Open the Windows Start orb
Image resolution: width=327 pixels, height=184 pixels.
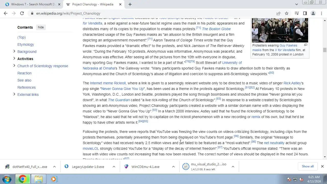7,179
